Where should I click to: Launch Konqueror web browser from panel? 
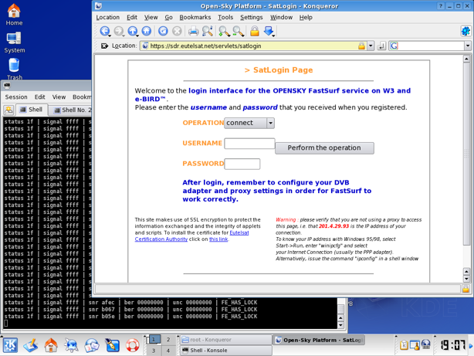(x=71, y=345)
